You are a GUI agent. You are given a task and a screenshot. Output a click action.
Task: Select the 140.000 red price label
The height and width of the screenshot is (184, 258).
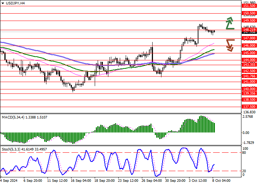tap(249, 89)
